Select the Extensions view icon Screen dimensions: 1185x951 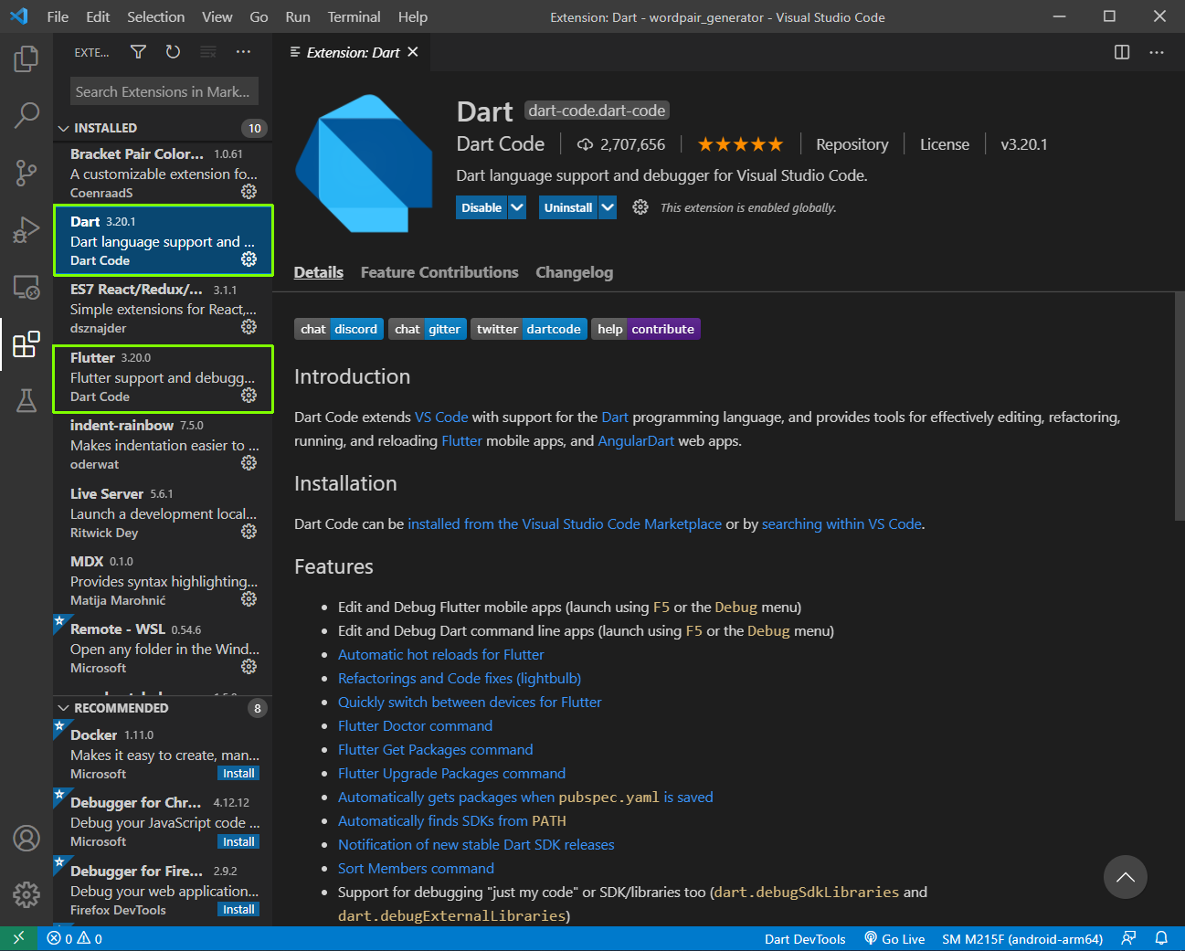pyautogui.click(x=26, y=344)
